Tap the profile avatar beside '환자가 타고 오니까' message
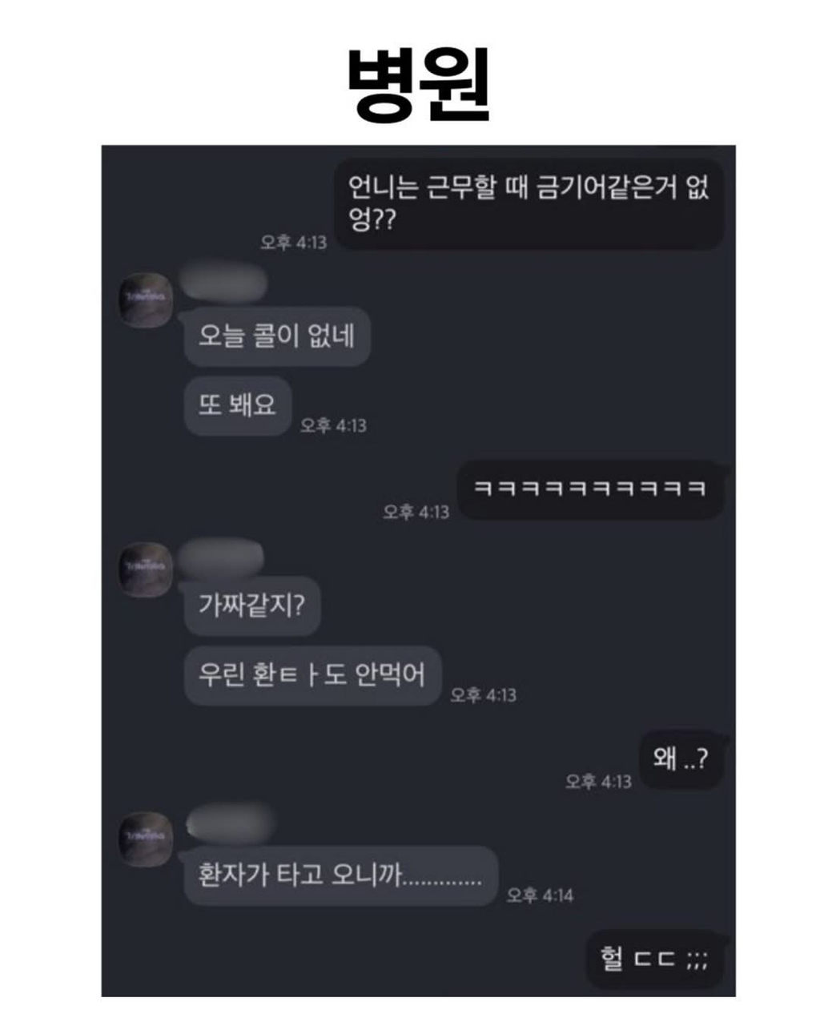Image resolution: width=820 pixels, height=1022 pixels. click(x=146, y=839)
